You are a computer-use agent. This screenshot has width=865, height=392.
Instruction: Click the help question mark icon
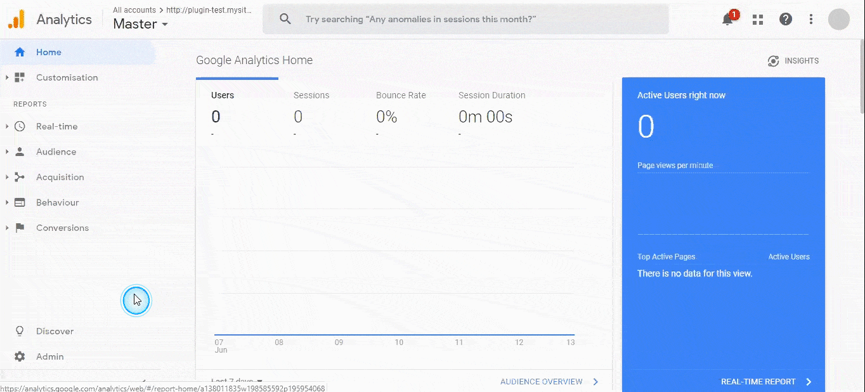click(786, 20)
